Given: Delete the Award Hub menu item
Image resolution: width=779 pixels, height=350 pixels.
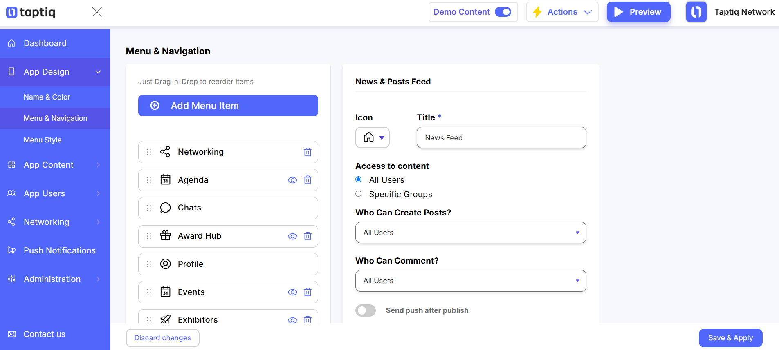Looking at the screenshot, I should click(308, 236).
